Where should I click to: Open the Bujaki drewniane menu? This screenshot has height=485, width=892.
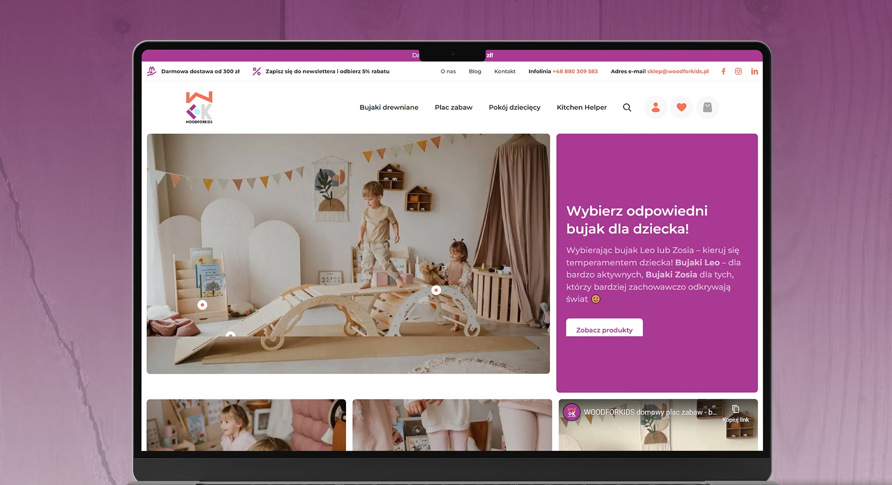pyautogui.click(x=389, y=108)
